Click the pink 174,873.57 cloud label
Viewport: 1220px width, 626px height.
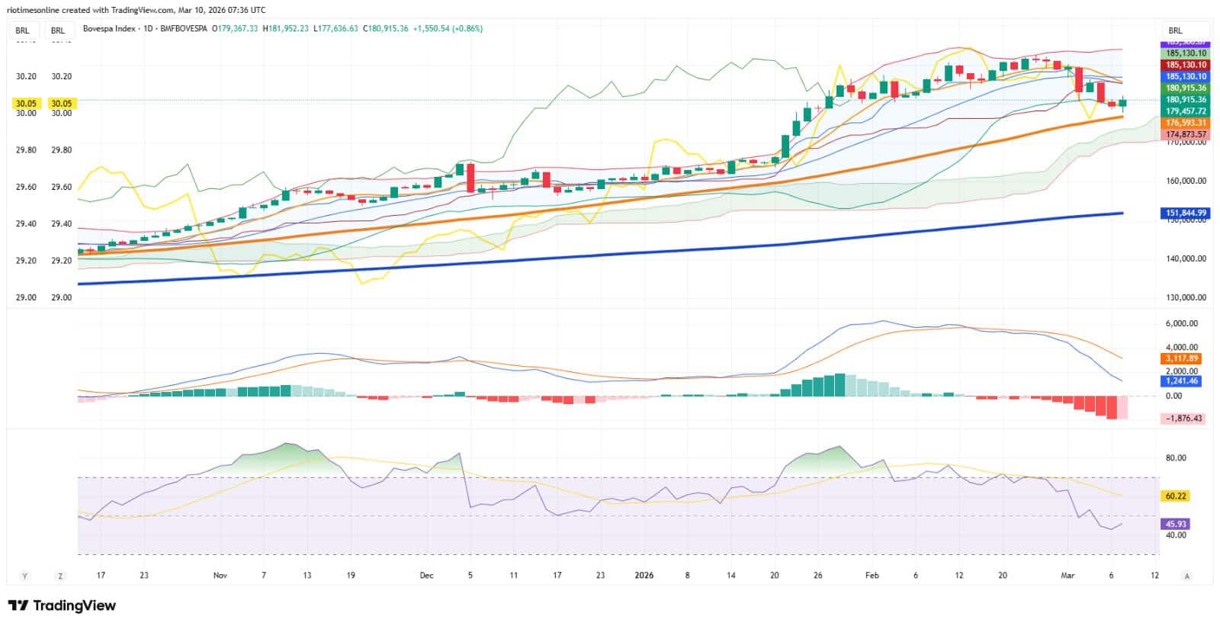coord(1186,134)
